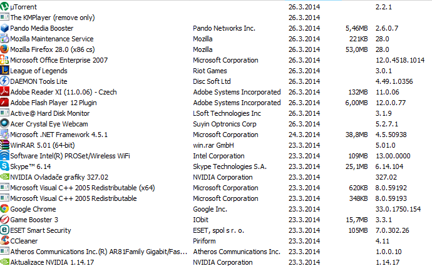Select Aktualizace NVIDIA 1.14.17 entry
Screen dimensions: 432x266
pyautogui.click(x=52, y=262)
